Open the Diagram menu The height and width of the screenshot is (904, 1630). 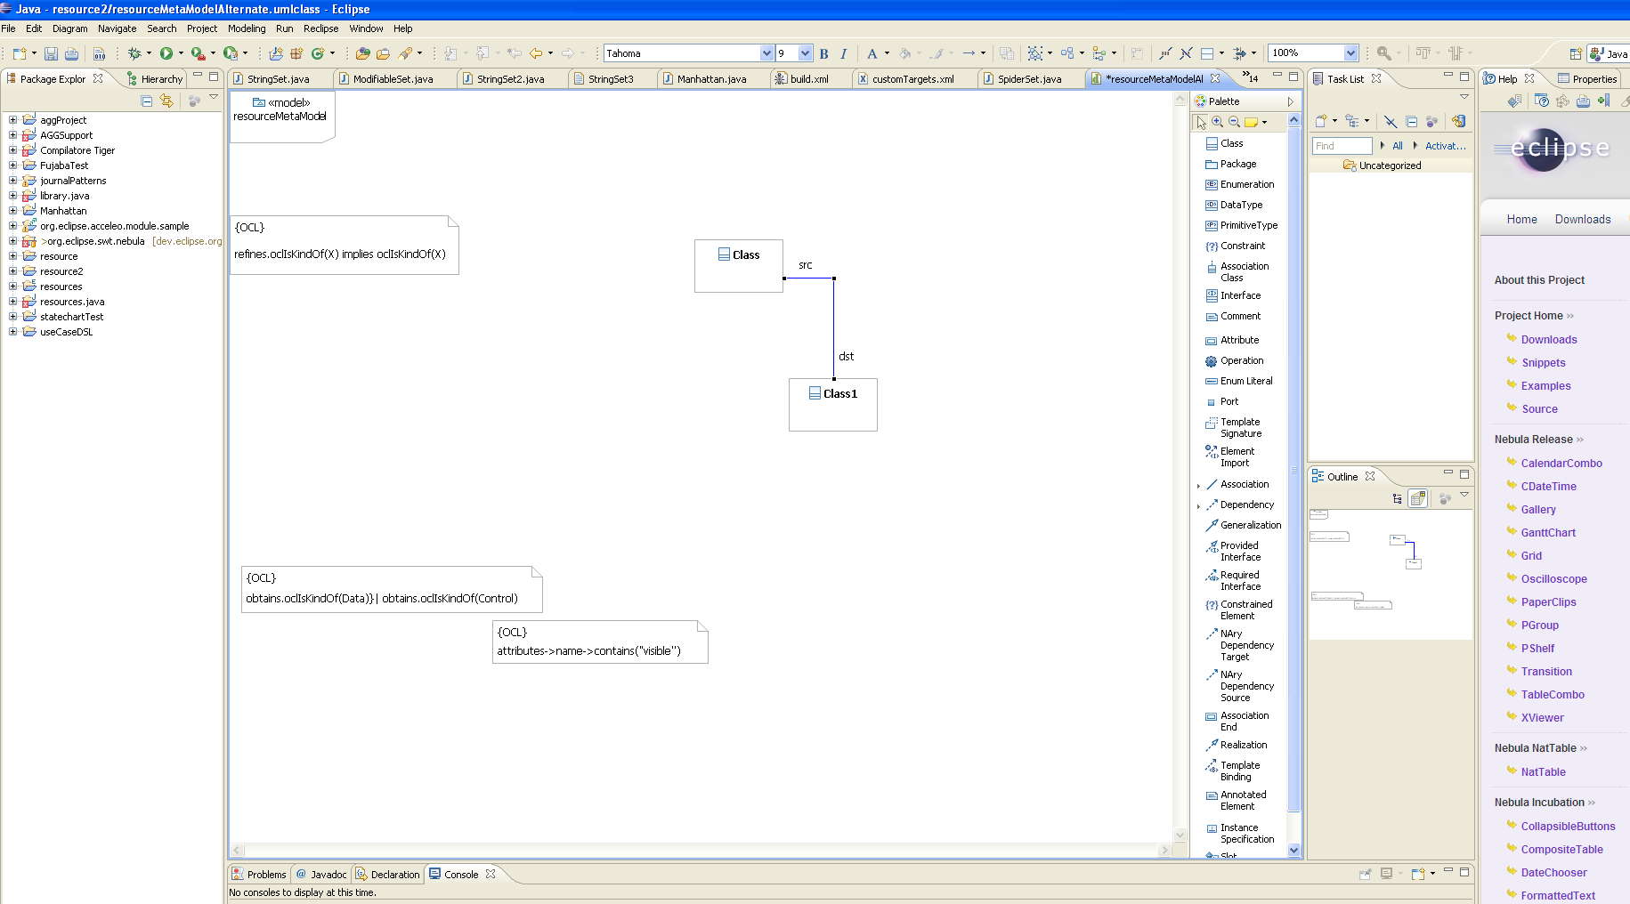point(70,28)
